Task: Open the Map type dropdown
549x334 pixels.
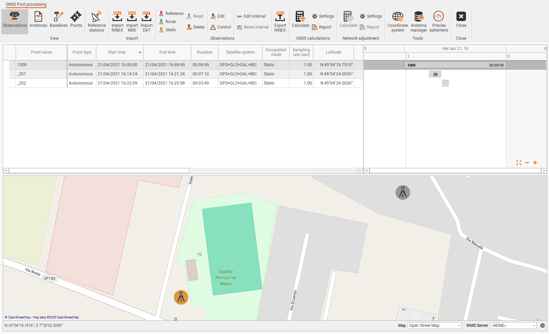Action: tap(435, 326)
